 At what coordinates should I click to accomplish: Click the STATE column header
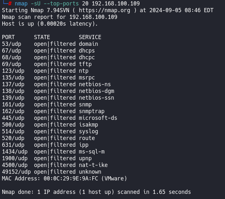pyautogui.click(x=42, y=37)
